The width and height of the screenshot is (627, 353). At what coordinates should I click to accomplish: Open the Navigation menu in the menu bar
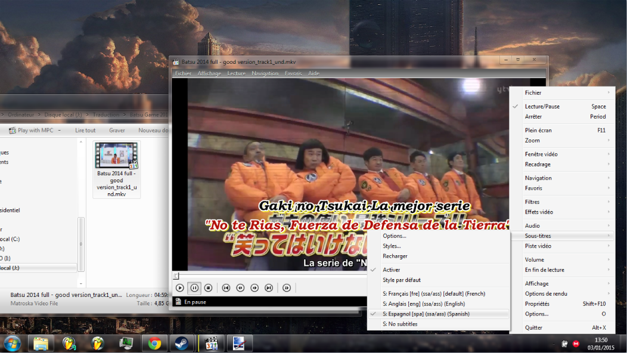pyautogui.click(x=265, y=73)
